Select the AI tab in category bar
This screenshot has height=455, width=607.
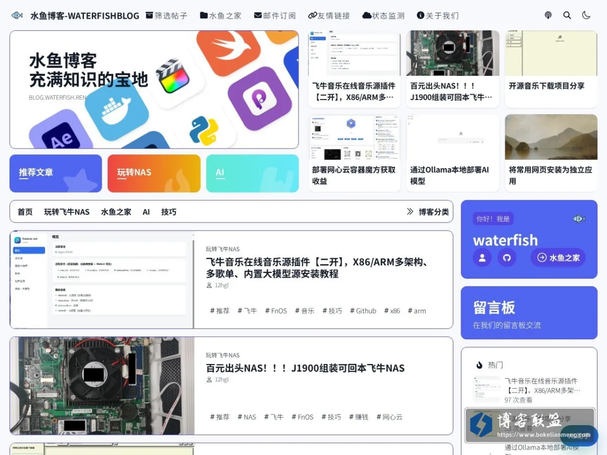click(x=146, y=212)
